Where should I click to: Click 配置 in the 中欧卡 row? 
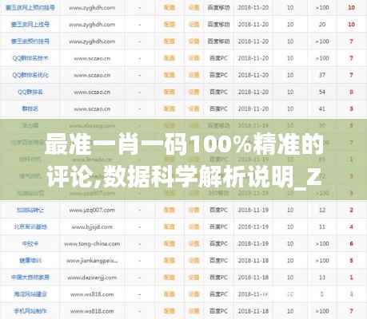170,243
